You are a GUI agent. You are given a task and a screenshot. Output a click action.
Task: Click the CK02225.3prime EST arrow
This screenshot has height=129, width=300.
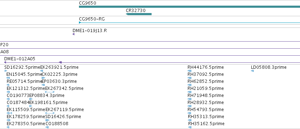tap(43, 78)
